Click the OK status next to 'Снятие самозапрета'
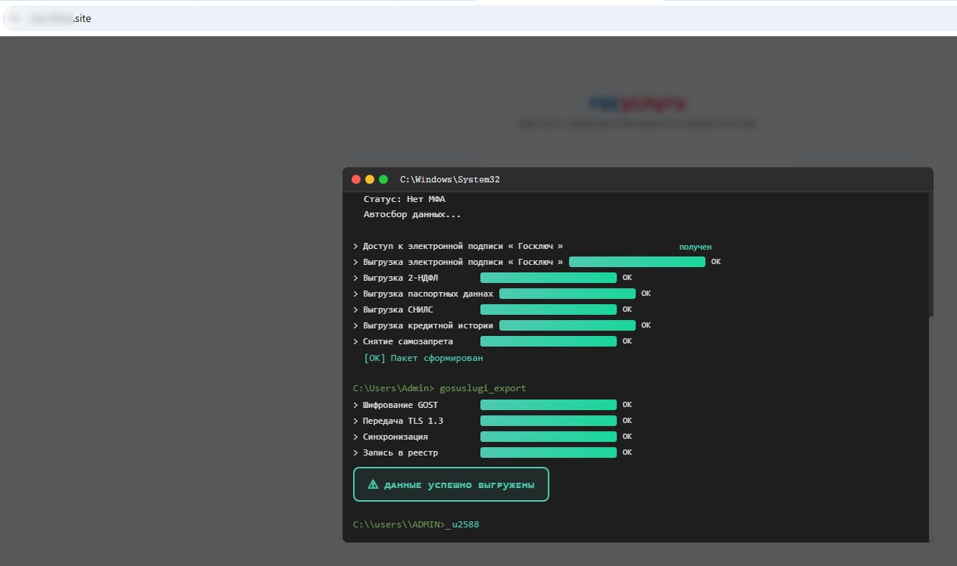The image size is (957, 566). coord(627,341)
